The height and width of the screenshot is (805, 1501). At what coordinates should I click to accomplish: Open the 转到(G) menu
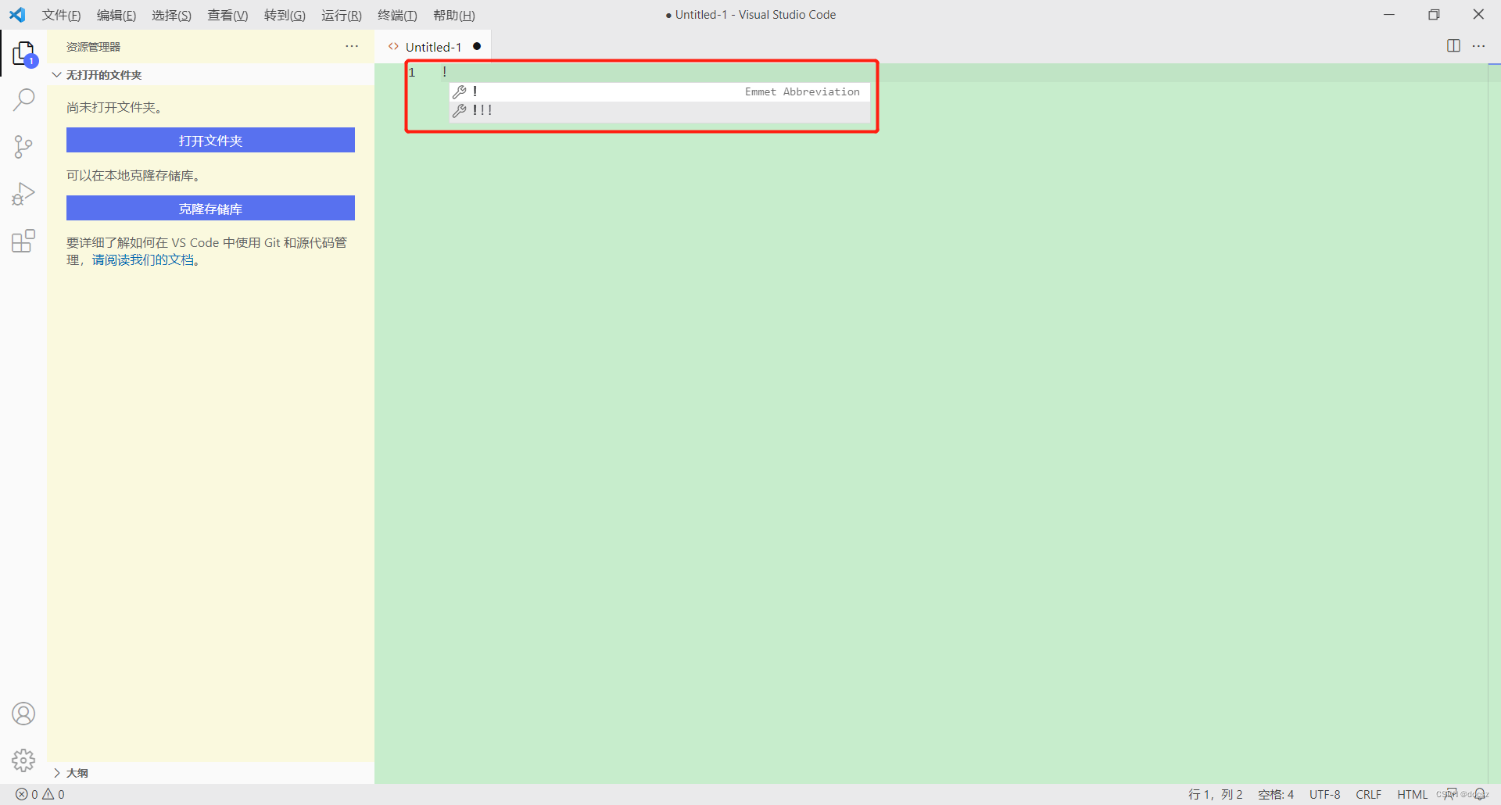pyautogui.click(x=285, y=15)
